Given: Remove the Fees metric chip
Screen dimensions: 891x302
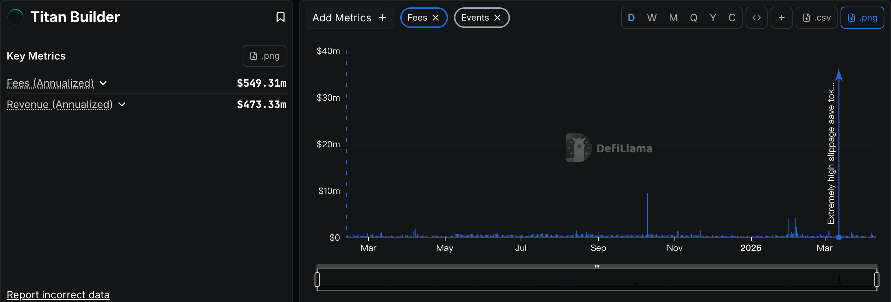Looking at the screenshot, I should coord(436,17).
